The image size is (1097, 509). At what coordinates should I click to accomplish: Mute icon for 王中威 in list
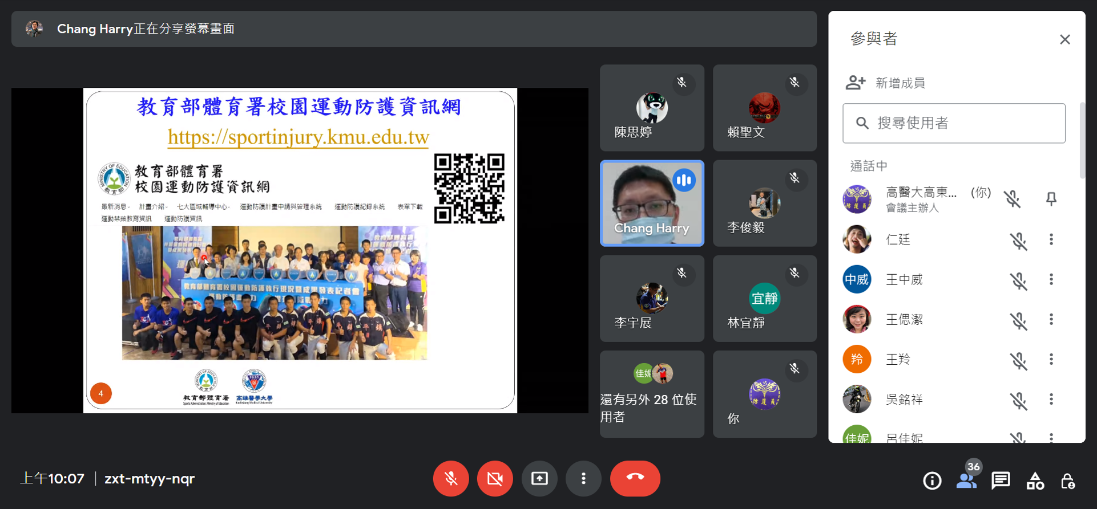click(1019, 280)
